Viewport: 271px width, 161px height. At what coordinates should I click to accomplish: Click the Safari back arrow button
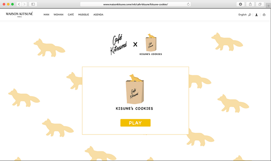[19, 4]
